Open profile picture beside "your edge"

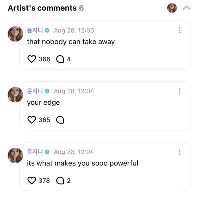(x=15, y=94)
